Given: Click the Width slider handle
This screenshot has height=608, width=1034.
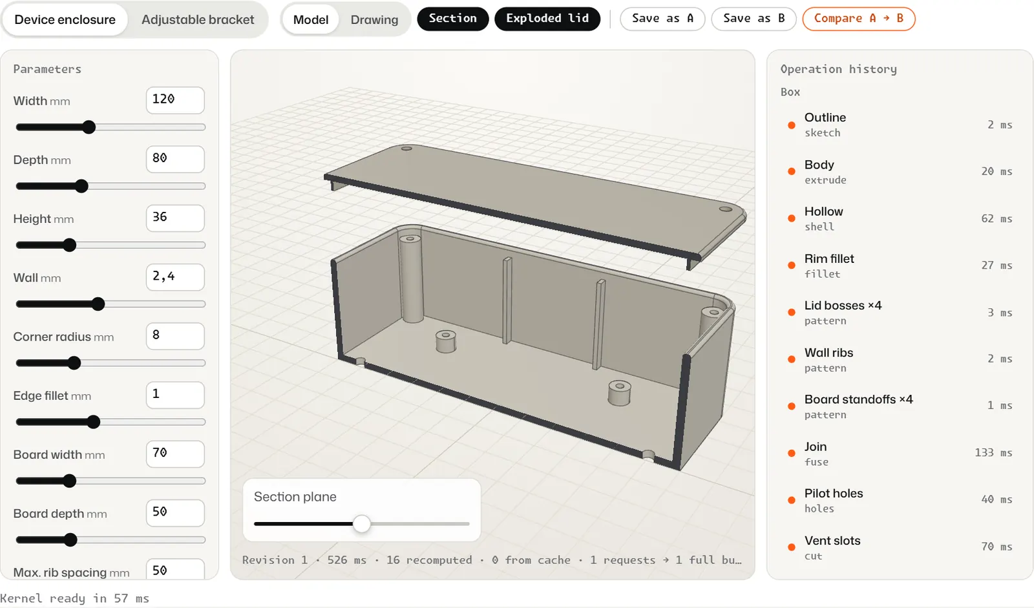Looking at the screenshot, I should pyautogui.click(x=89, y=127).
